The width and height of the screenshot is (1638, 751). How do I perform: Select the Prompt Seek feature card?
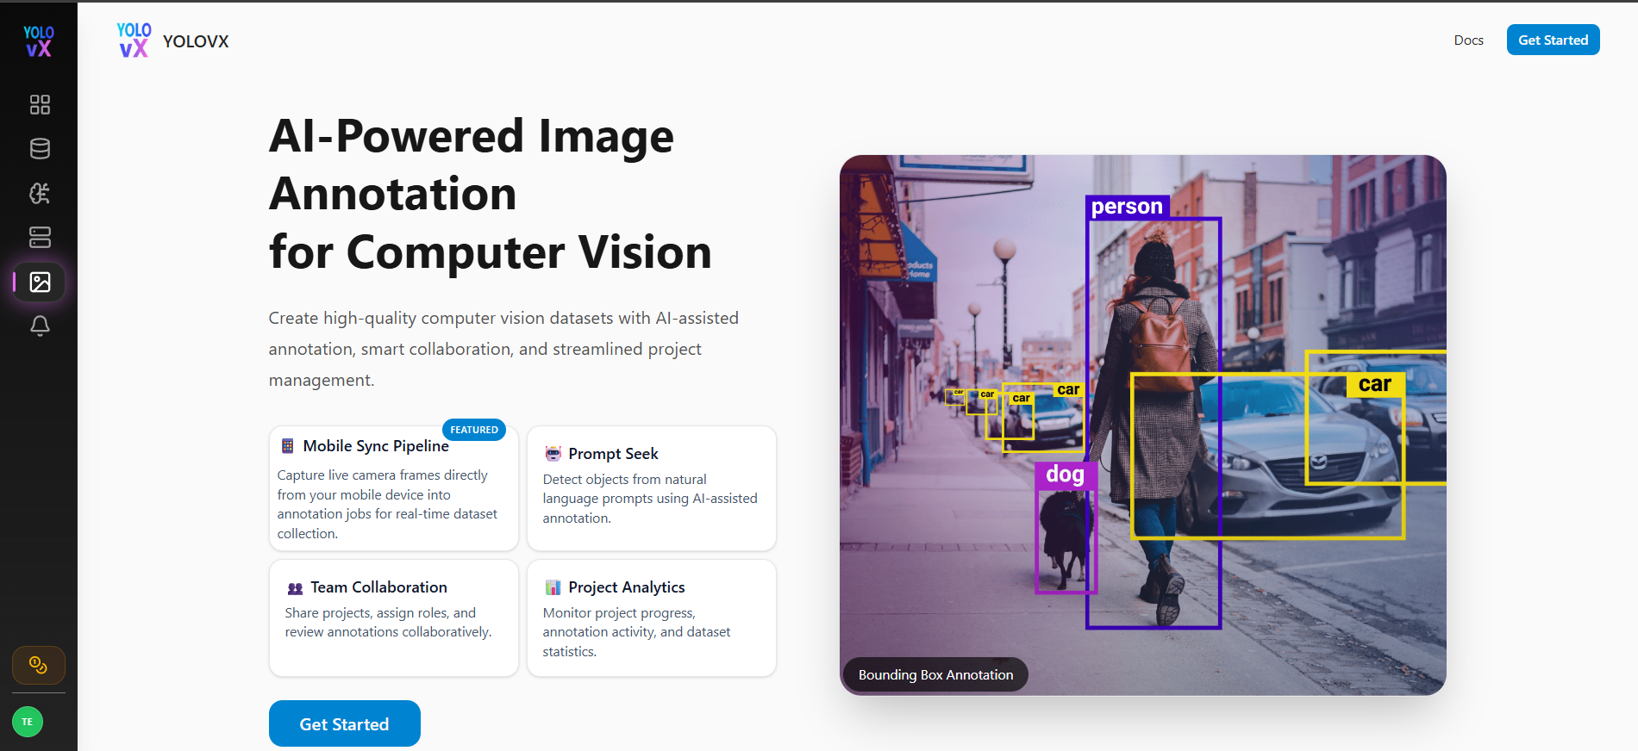coord(651,488)
